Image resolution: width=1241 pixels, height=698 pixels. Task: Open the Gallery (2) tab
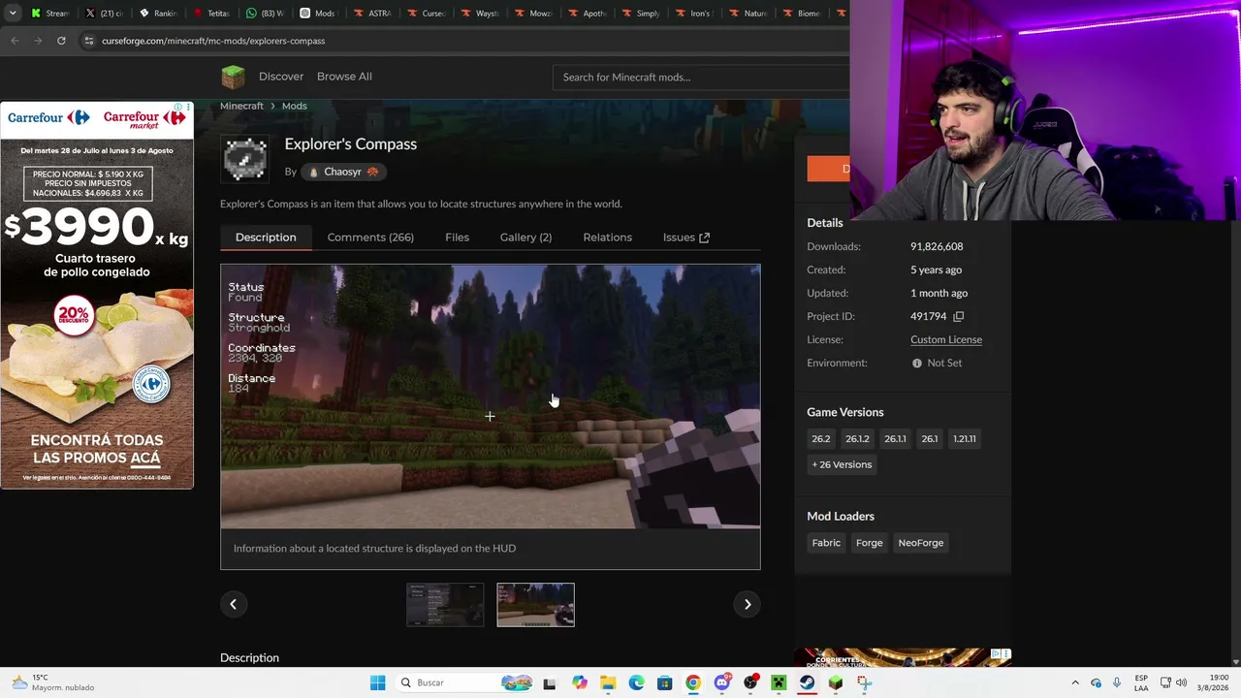525,238
